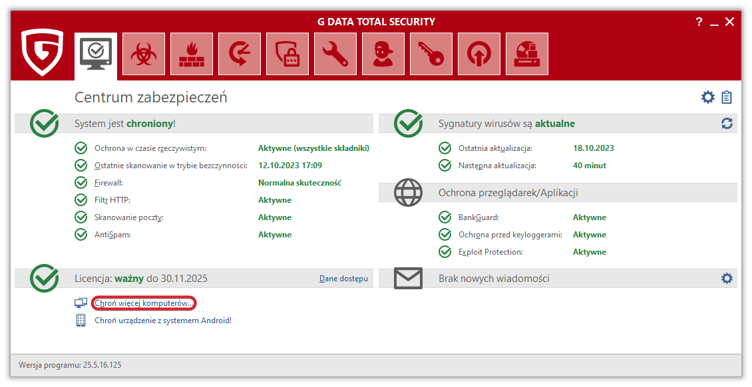The height and width of the screenshot is (387, 752).
Task: Click check icon beside the Firewall row
Action: (81, 182)
